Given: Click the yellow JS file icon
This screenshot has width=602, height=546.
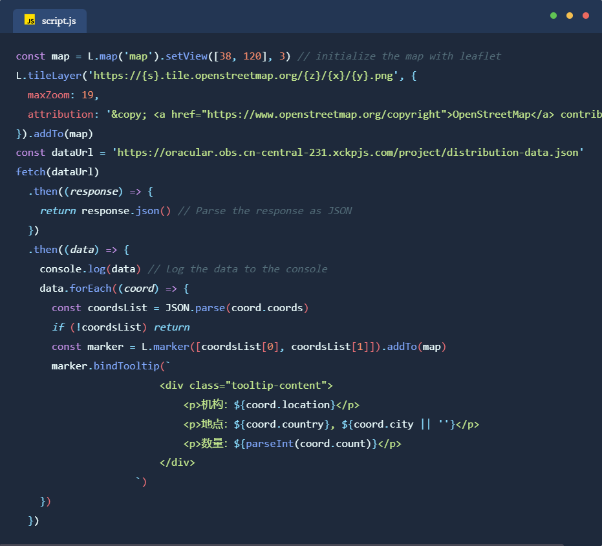Looking at the screenshot, I should click(30, 21).
